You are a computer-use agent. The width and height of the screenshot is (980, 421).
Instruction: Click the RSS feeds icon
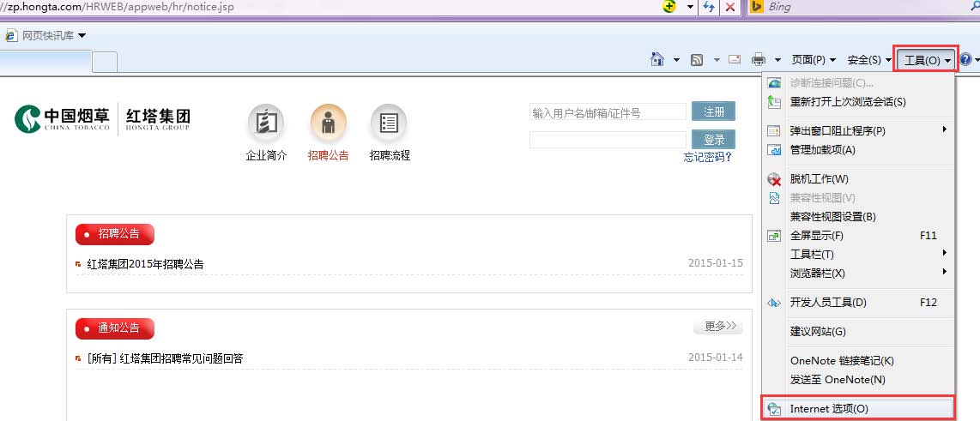click(697, 59)
